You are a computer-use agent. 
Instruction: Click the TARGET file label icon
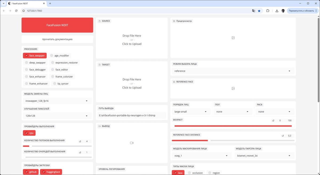(x=100, y=65)
